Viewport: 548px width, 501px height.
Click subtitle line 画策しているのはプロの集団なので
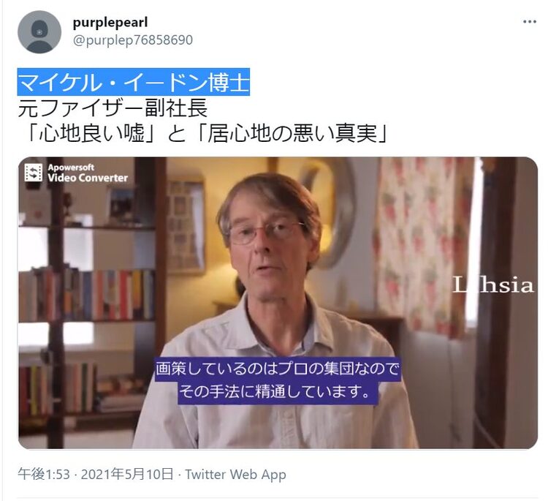pyautogui.click(x=277, y=369)
